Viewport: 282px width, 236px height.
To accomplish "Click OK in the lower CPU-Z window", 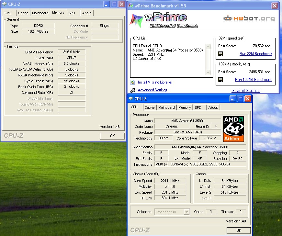I will 239,230.
